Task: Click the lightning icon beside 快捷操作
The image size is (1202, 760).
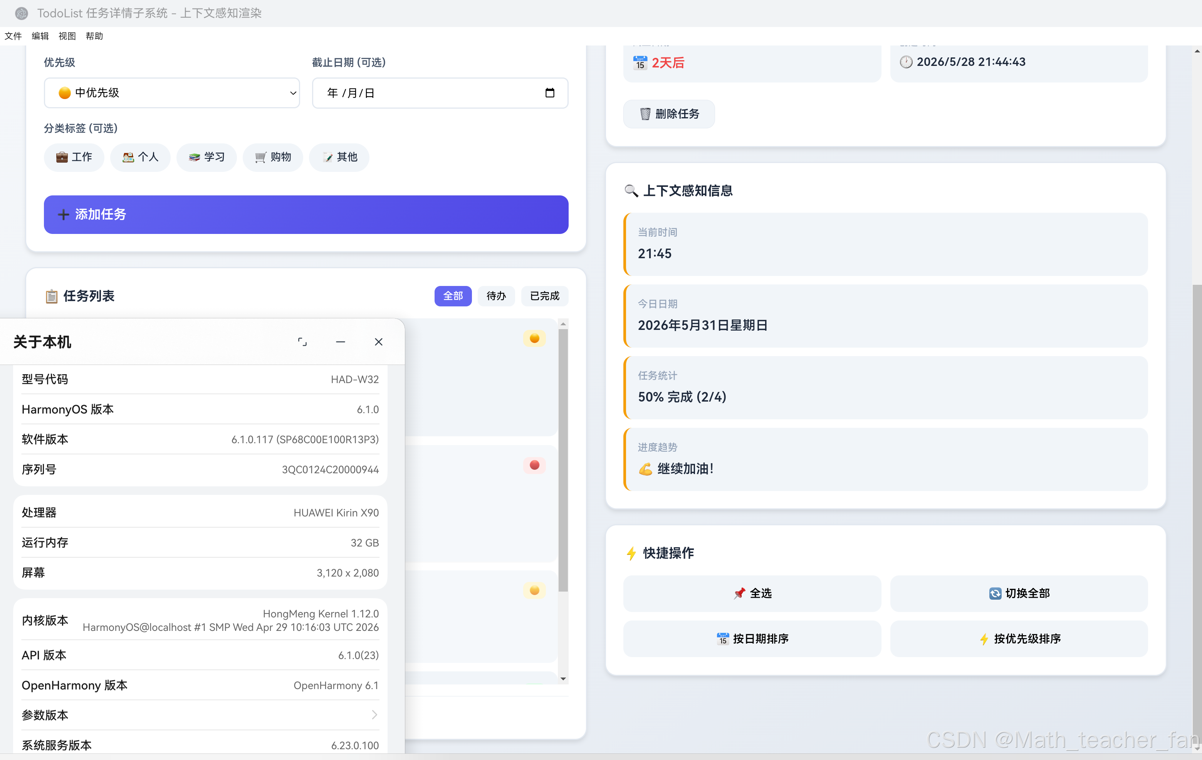Action: [631, 553]
